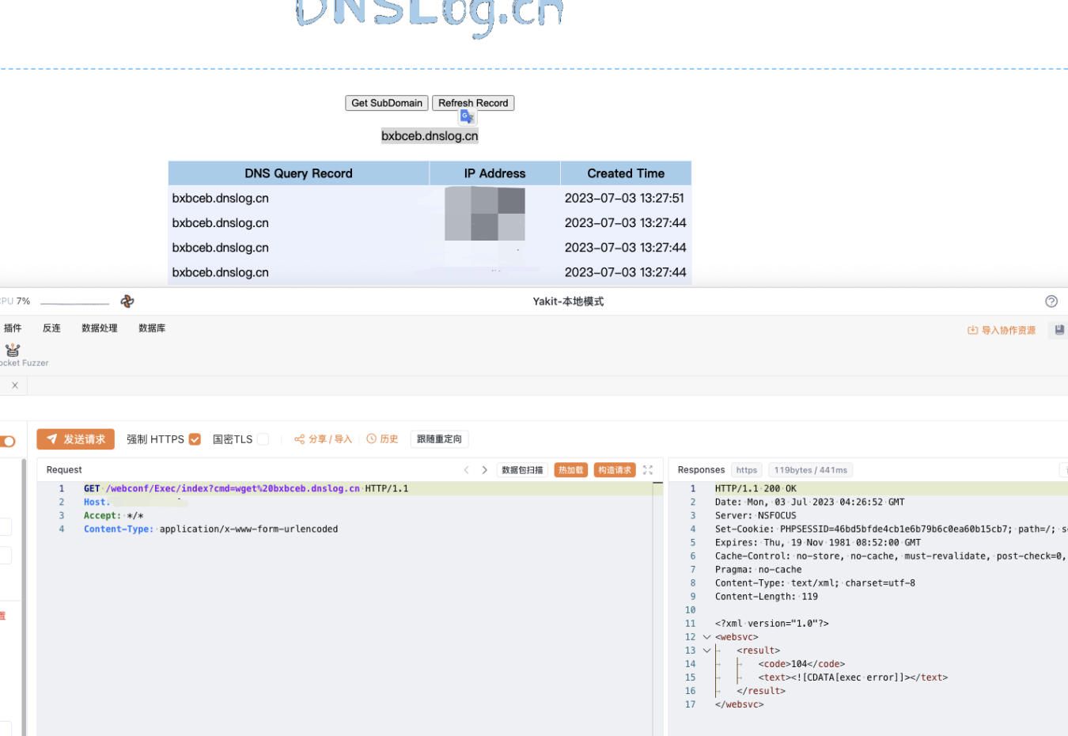Click the 数据包扫描 button
The image size is (1068, 736).
point(523,470)
